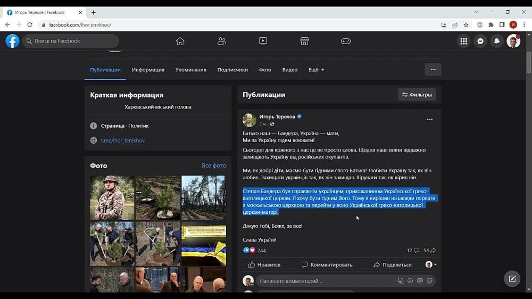Open Marketplace store icon
532x299 pixels.
[x=304, y=41]
